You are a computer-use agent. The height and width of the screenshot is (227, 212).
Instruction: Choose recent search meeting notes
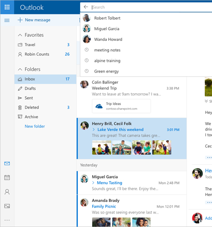tap(146, 50)
